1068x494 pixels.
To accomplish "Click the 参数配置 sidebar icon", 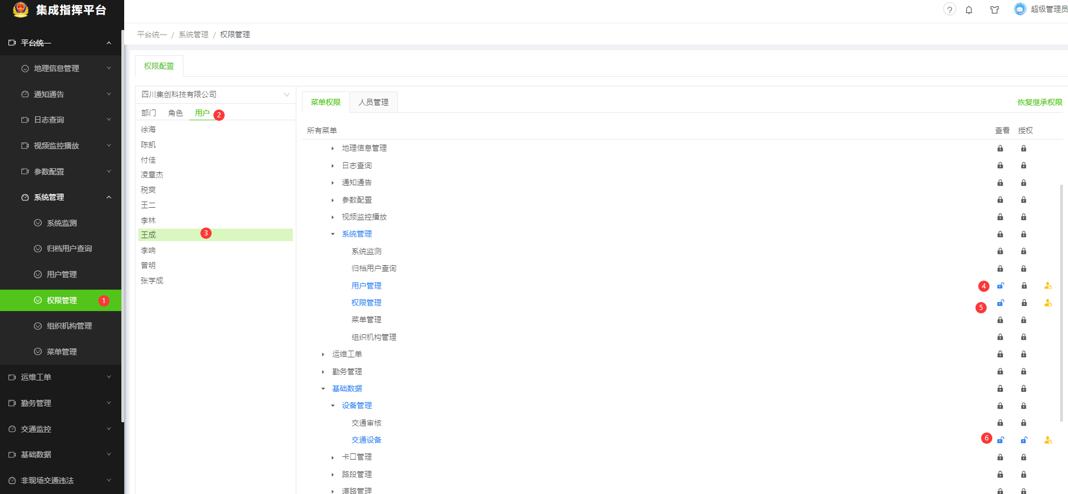I will click(25, 172).
